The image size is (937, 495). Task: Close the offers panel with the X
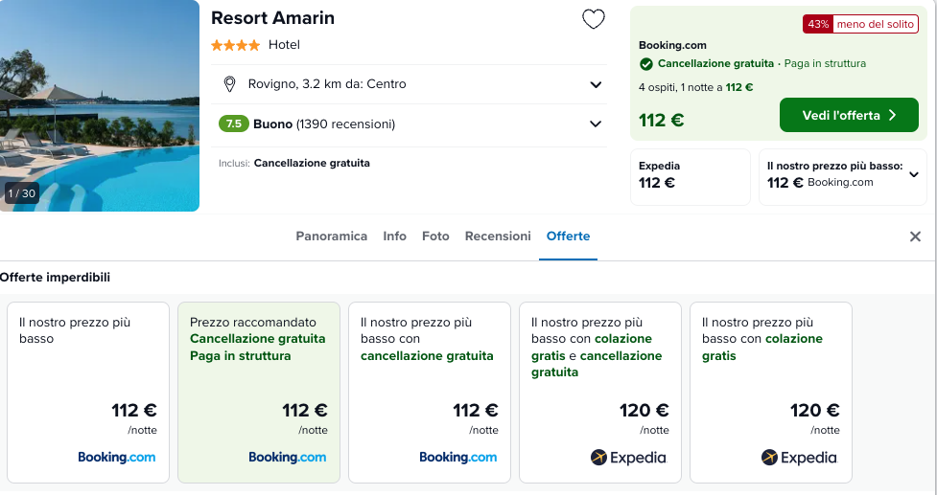click(915, 236)
